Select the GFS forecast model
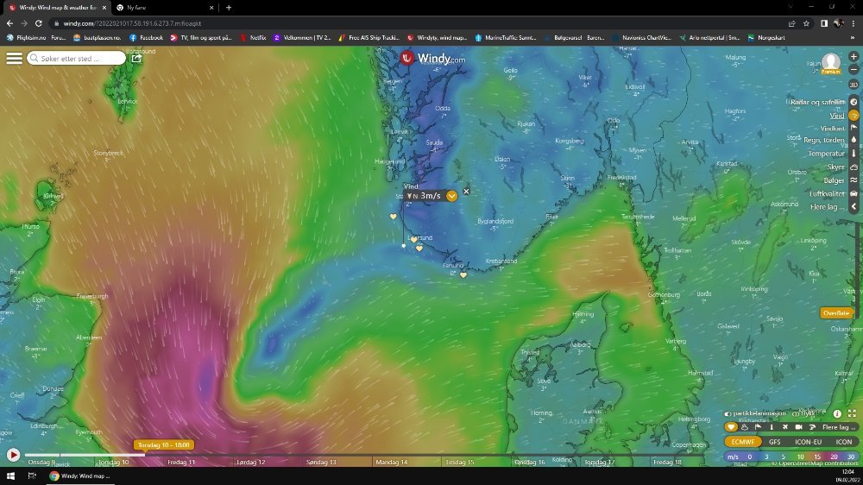The width and height of the screenshot is (863, 485). pos(774,442)
